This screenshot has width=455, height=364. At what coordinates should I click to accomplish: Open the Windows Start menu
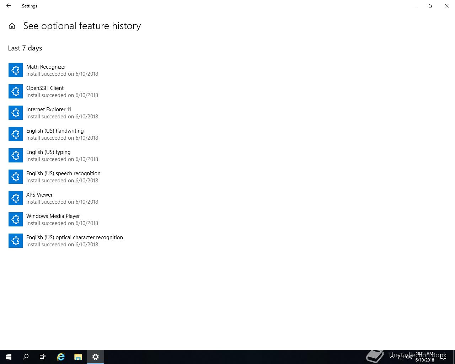tap(9, 357)
